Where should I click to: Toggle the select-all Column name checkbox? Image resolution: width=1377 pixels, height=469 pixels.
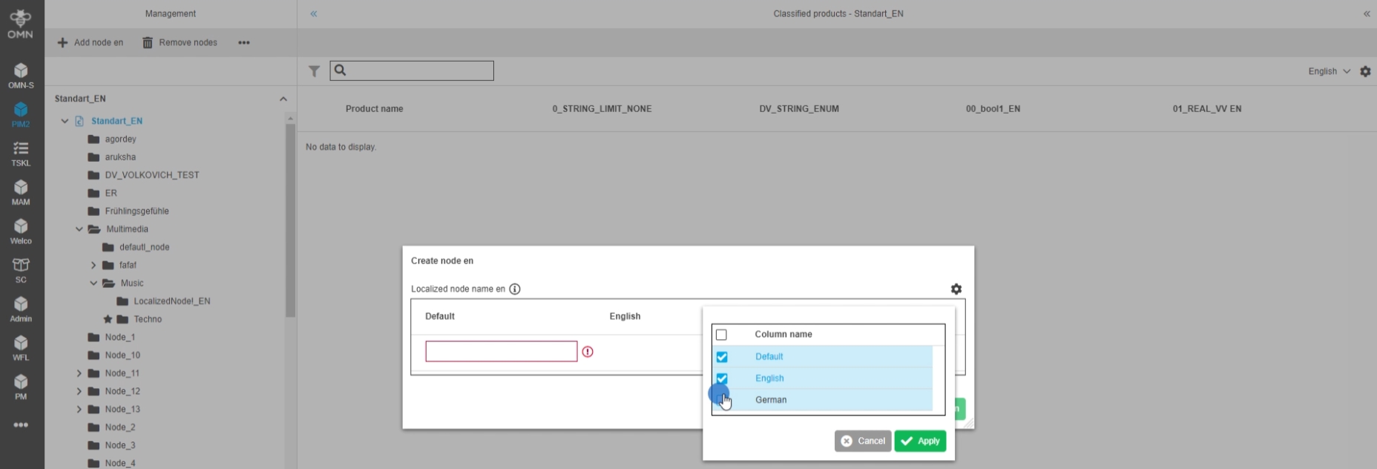(x=721, y=335)
